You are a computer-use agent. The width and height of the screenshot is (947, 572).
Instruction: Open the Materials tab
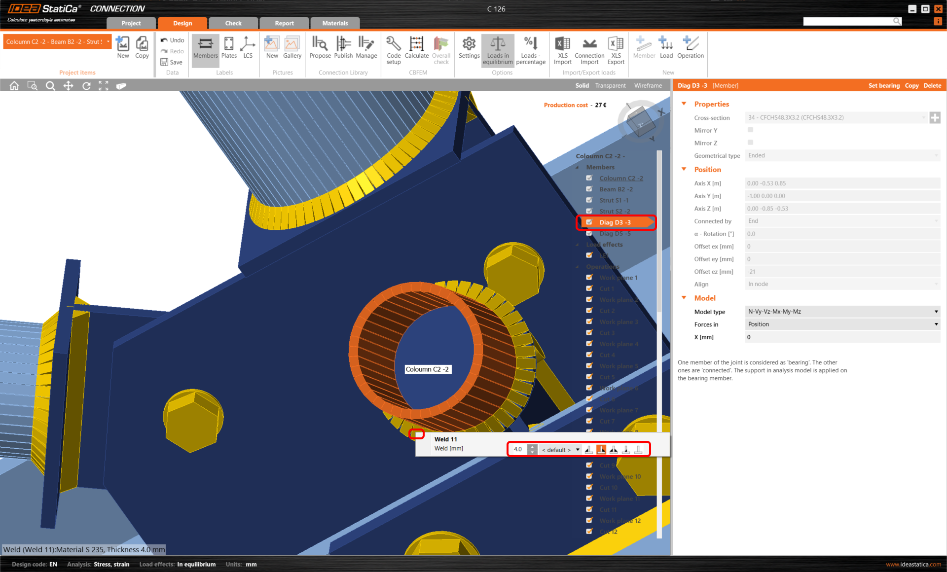[335, 23]
